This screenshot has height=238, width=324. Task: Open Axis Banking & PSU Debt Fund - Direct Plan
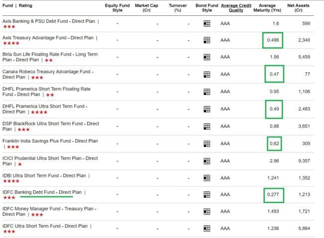49,21
